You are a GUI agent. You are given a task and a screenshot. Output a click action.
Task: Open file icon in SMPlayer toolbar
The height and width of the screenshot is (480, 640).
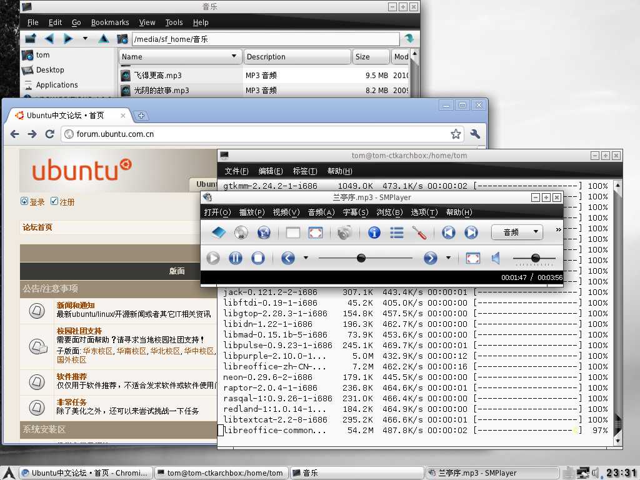pyautogui.click(x=218, y=232)
